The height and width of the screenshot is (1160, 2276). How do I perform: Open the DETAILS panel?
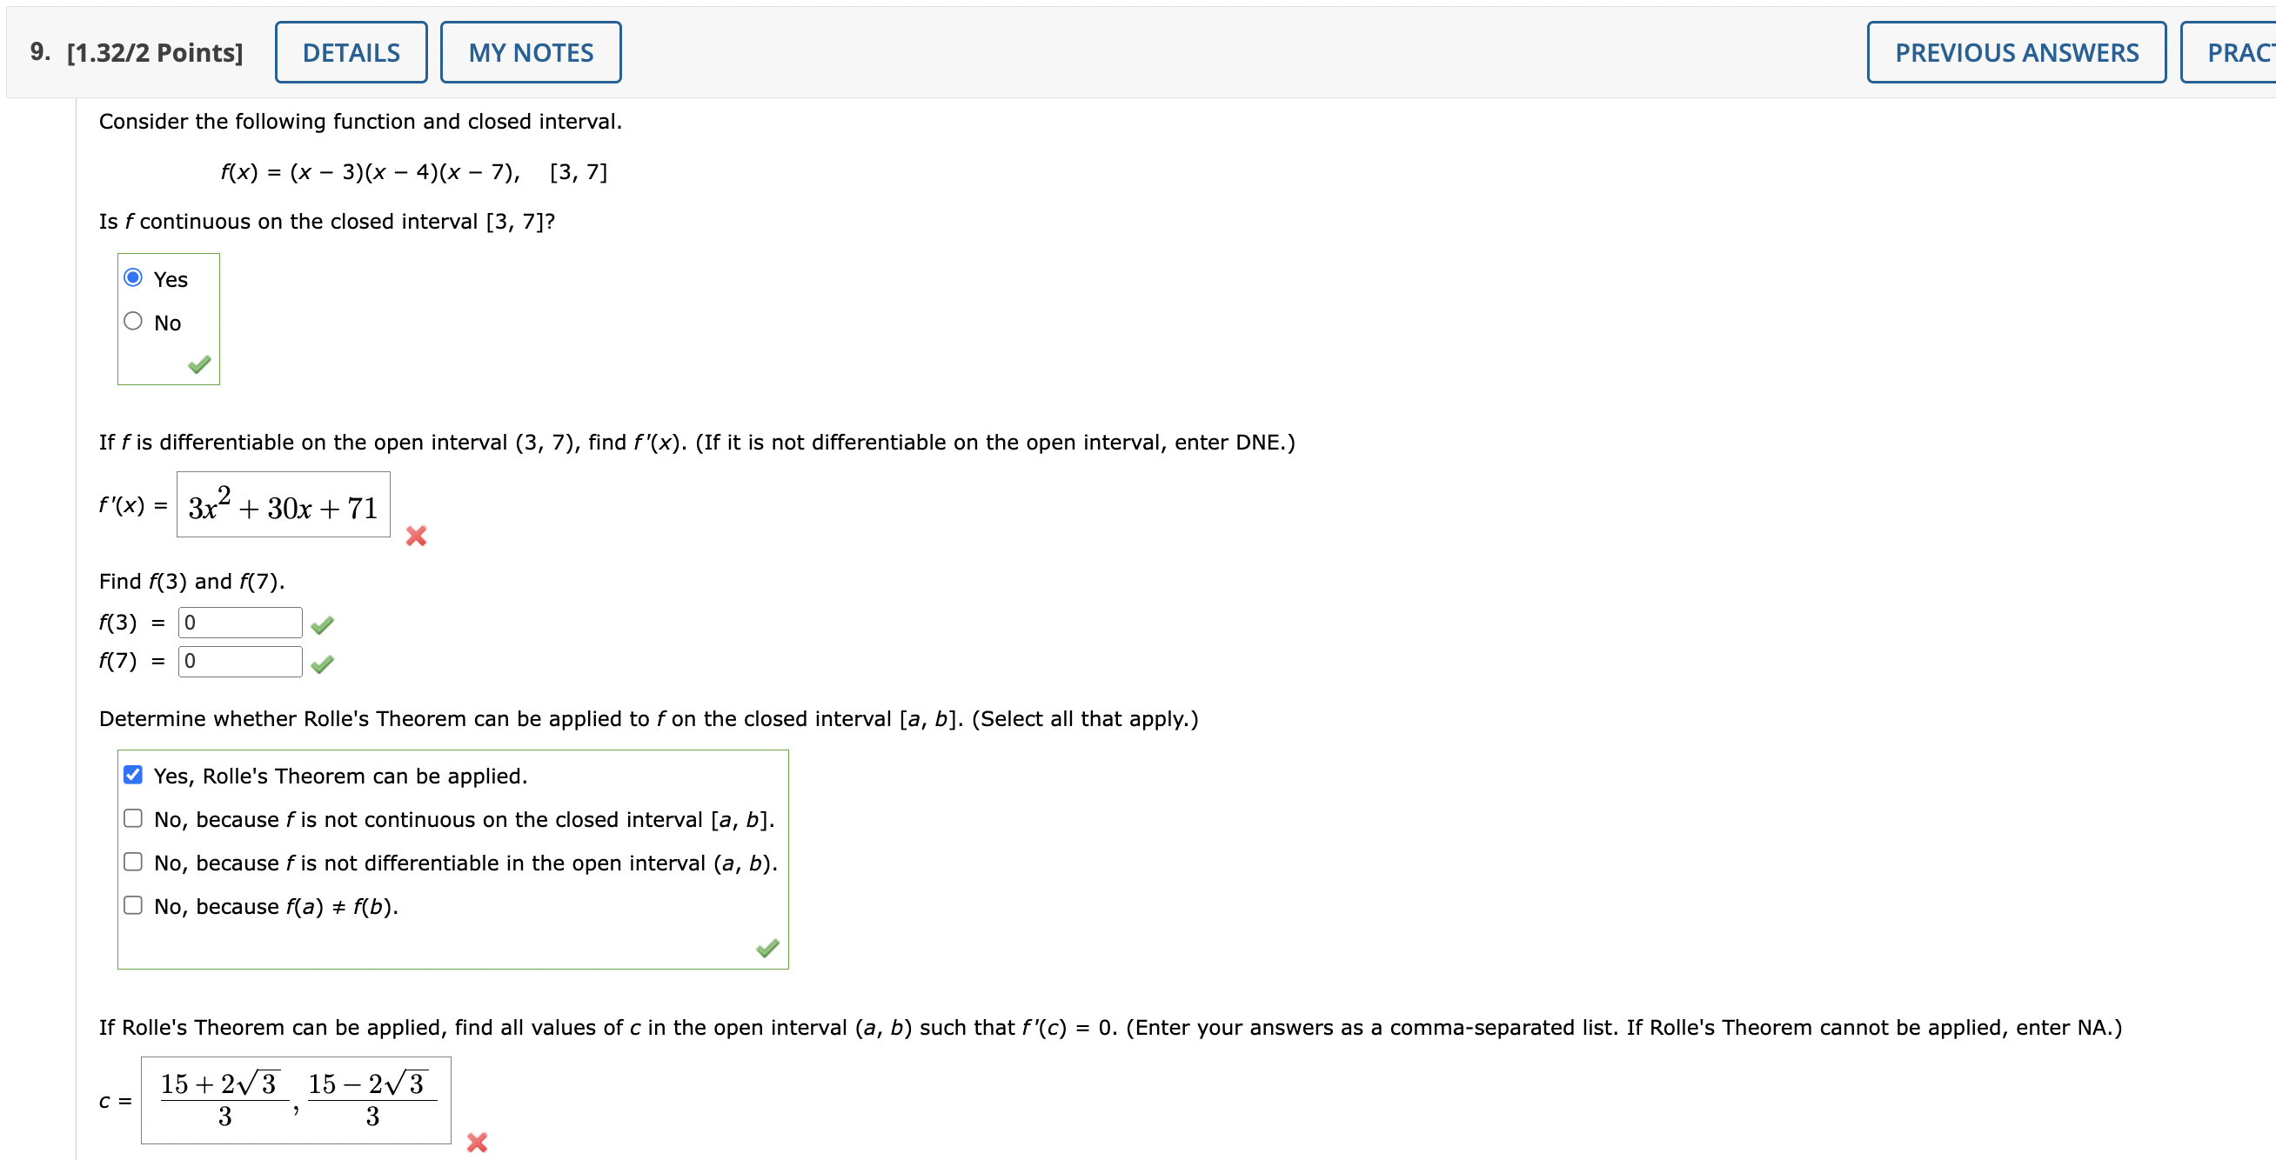351,51
